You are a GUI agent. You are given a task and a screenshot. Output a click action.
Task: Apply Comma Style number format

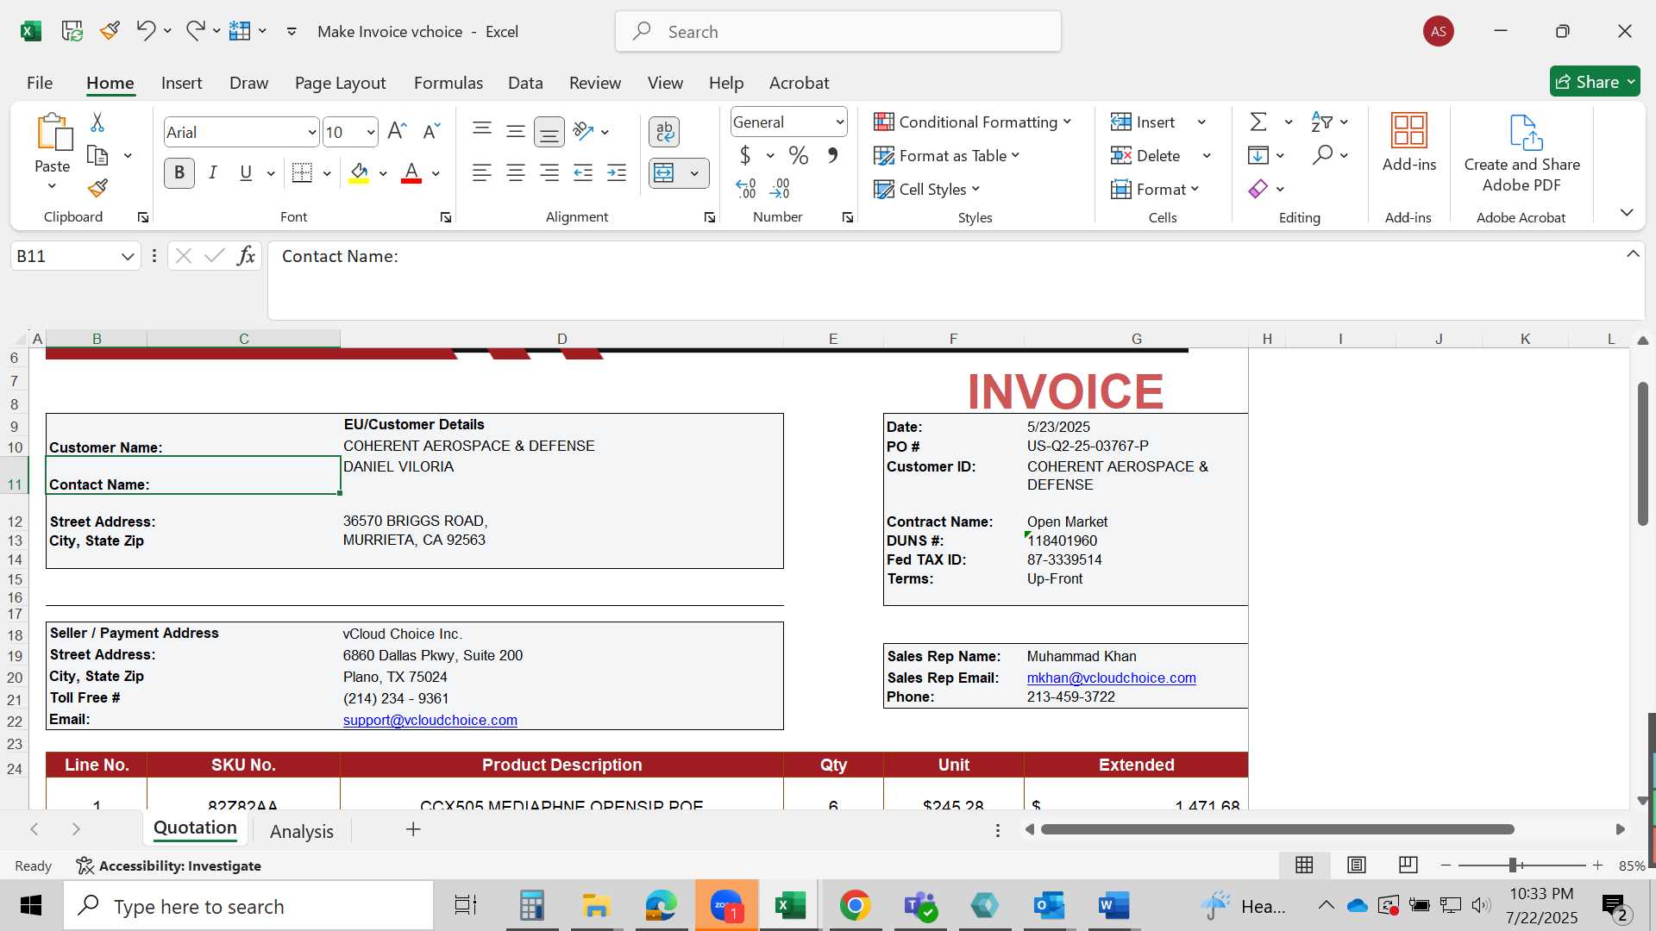(832, 155)
